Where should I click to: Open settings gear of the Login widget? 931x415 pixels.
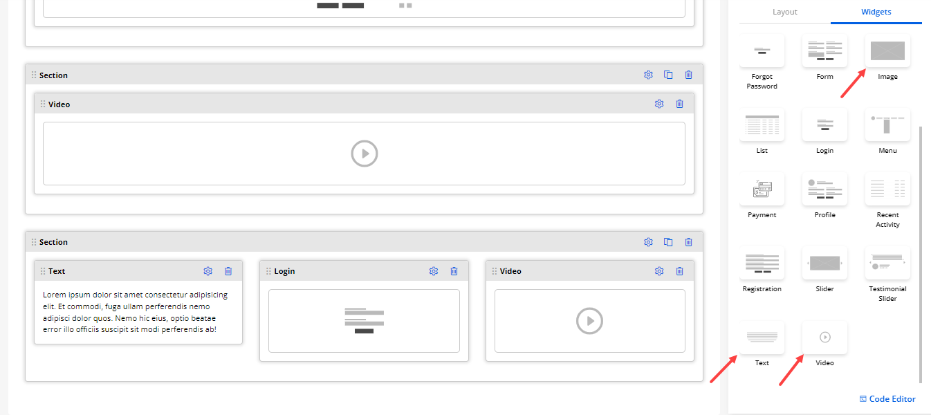[433, 271]
